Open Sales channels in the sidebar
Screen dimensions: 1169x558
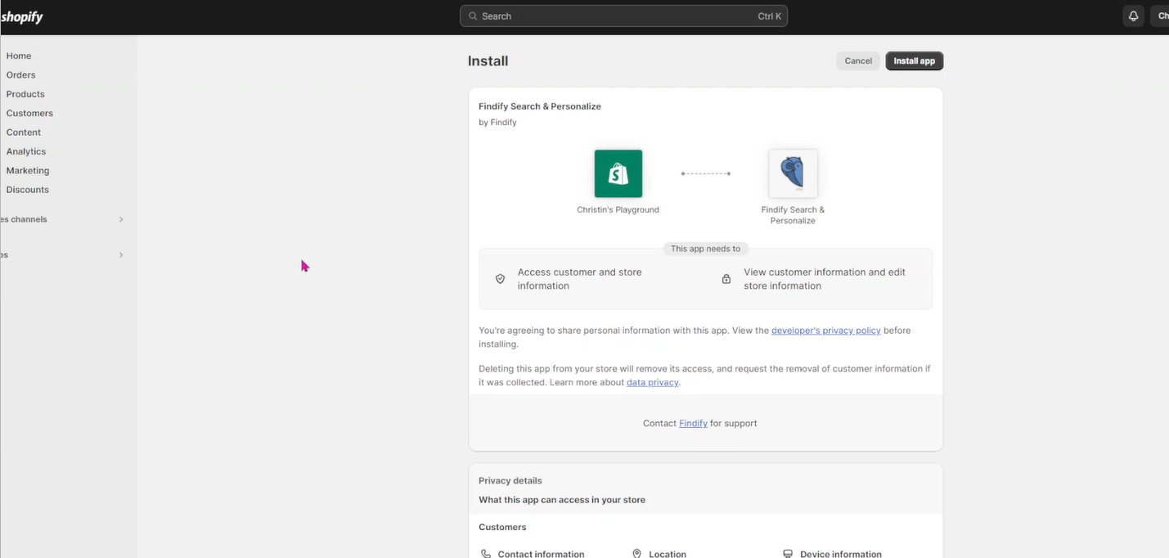tap(24, 219)
